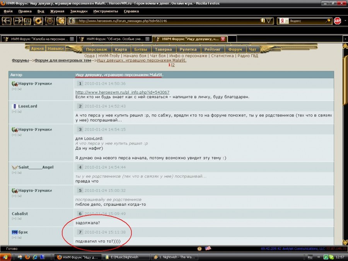Click the Firefox icon in quick launch
Screen dimensions: 348x261
27,257
